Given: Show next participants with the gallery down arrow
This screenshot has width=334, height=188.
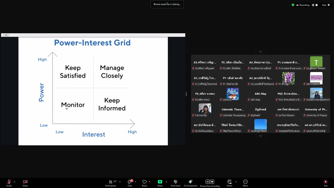Looking at the screenshot, I should [x=260, y=136].
